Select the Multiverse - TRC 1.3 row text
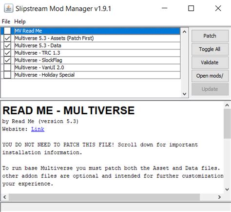 [38, 53]
